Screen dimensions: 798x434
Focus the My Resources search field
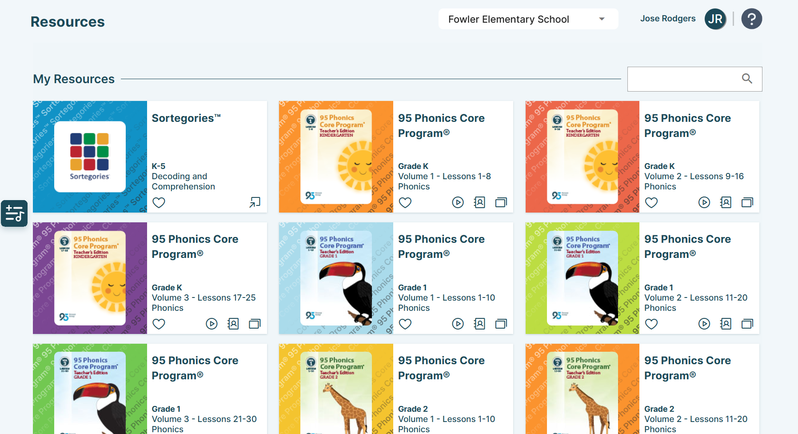tap(694, 79)
